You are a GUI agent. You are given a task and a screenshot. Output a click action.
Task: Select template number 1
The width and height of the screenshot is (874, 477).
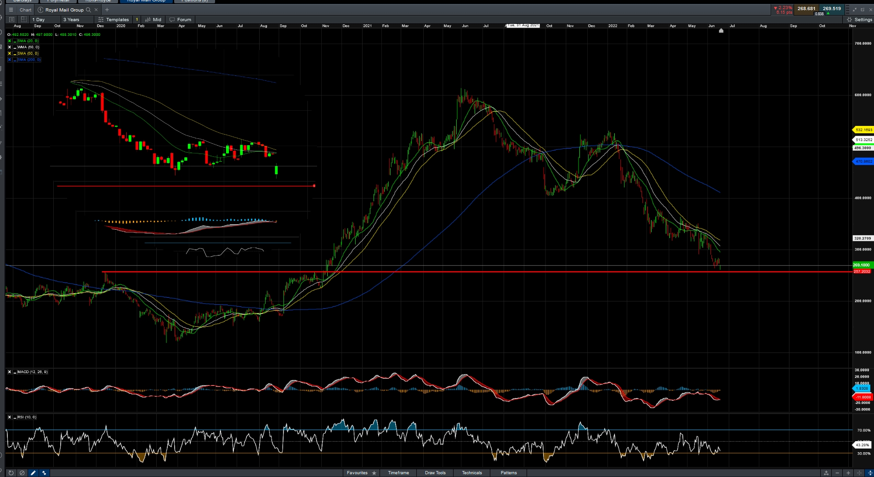137,19
